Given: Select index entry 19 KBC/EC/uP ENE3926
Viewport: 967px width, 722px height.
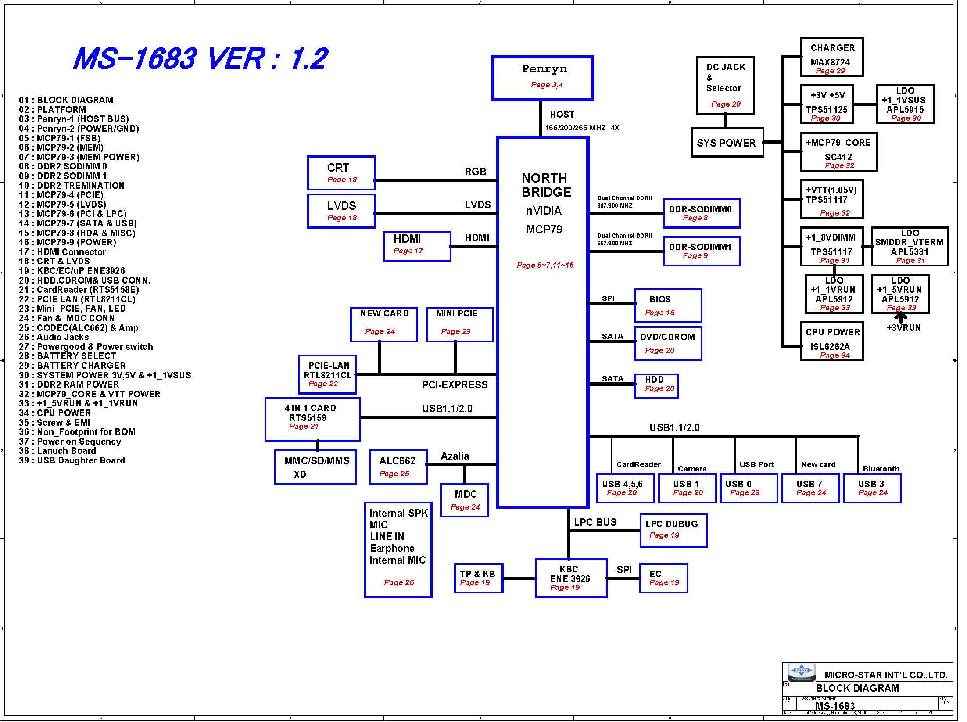Looking at the screenshot, I should 72,271.
